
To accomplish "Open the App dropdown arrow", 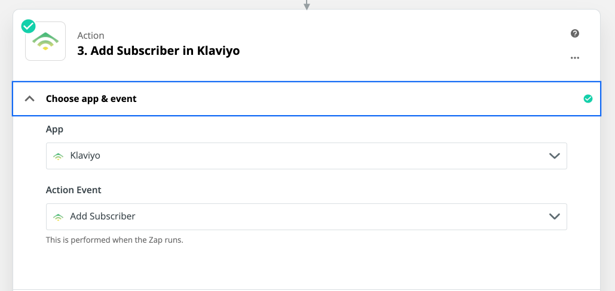I will pyautogui.click(x=554, y=156).
